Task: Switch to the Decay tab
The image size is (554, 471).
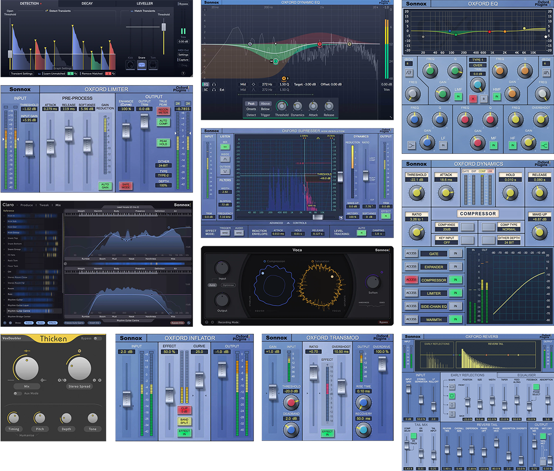Action: pyautogui.click(x=87, y=3)
